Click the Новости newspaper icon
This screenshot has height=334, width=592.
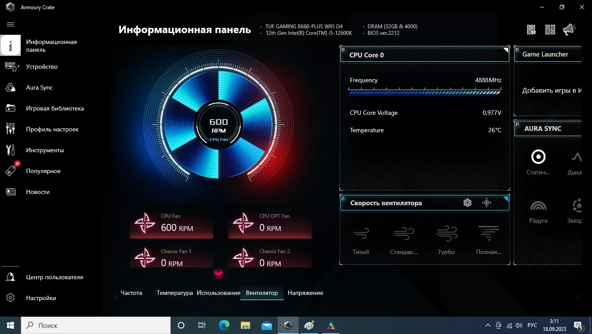pos(10,192)
